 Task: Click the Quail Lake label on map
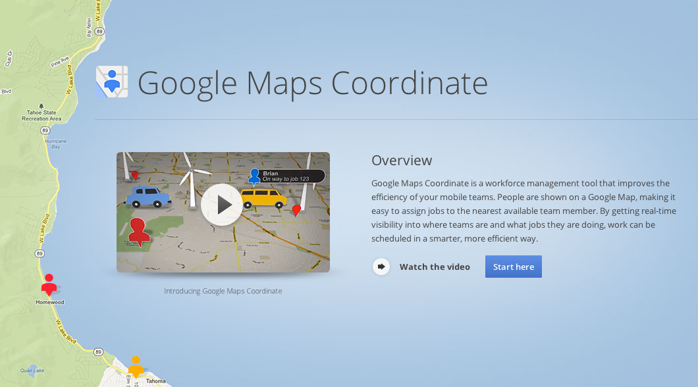pos(32,370)
